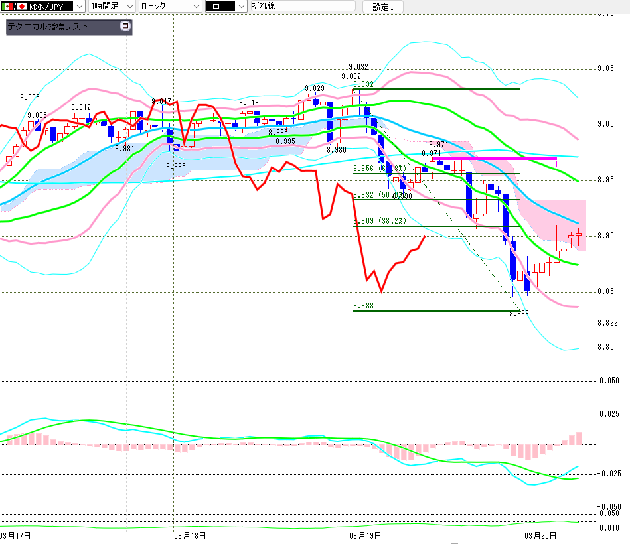This screenshot has width=630, height=544.
Task: Open the MXN/JPY currency pair dropdown
Action: pos(80,6)
